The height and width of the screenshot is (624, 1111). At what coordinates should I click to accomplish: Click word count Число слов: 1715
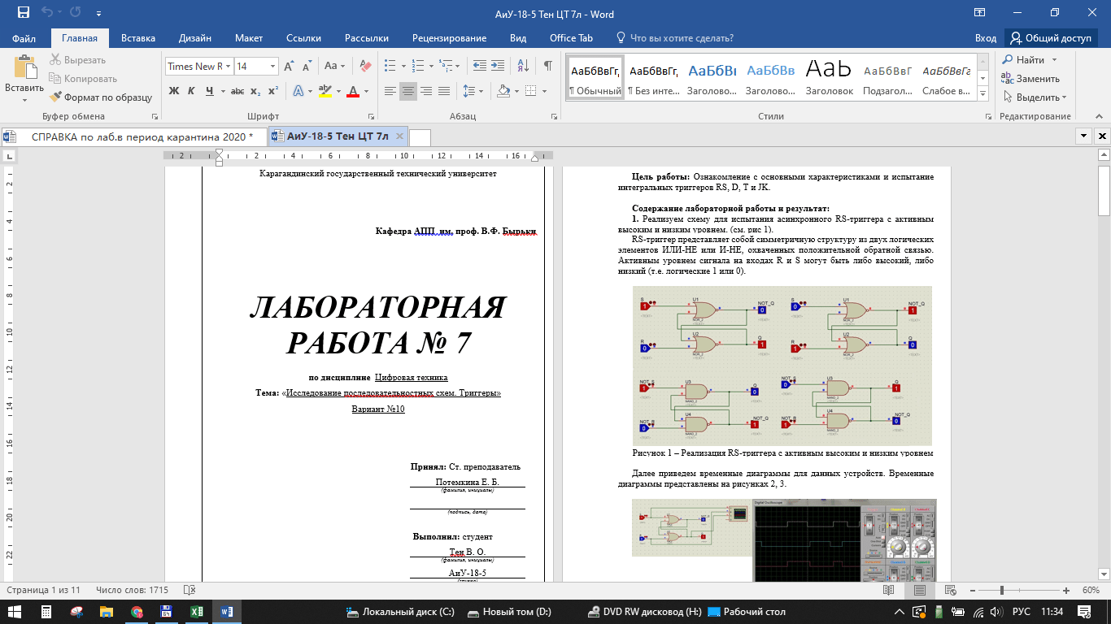click(x=132, y=590)
